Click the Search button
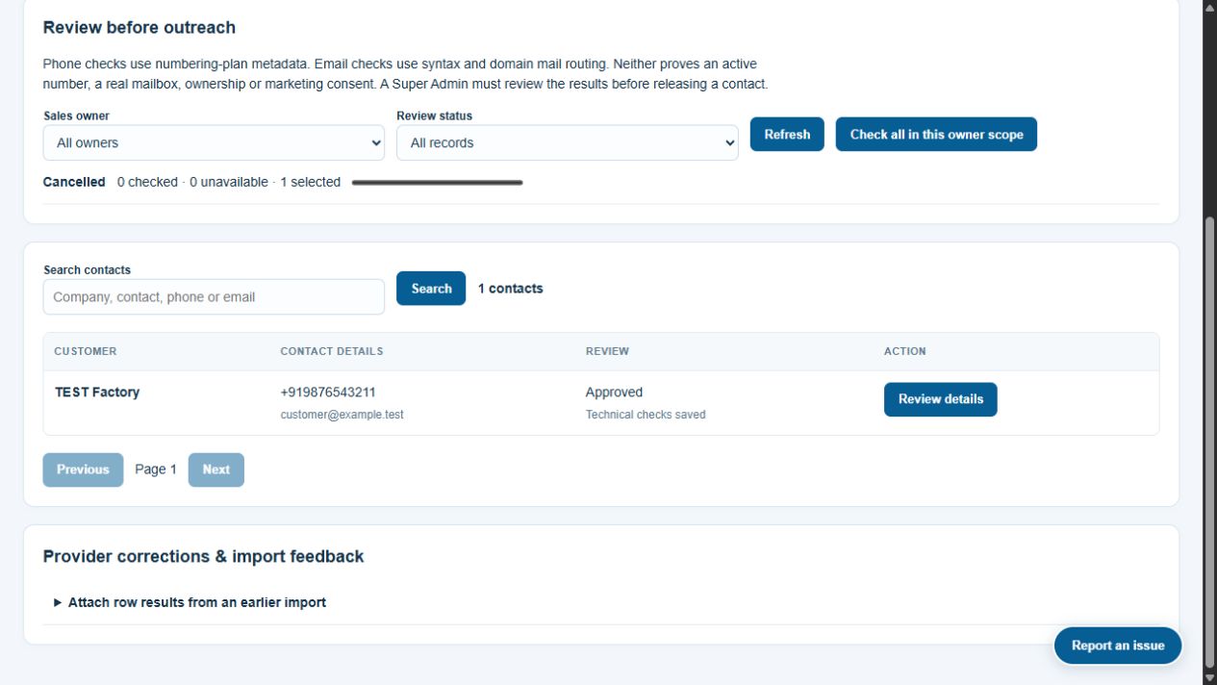1217x685 pixels. 431,289
